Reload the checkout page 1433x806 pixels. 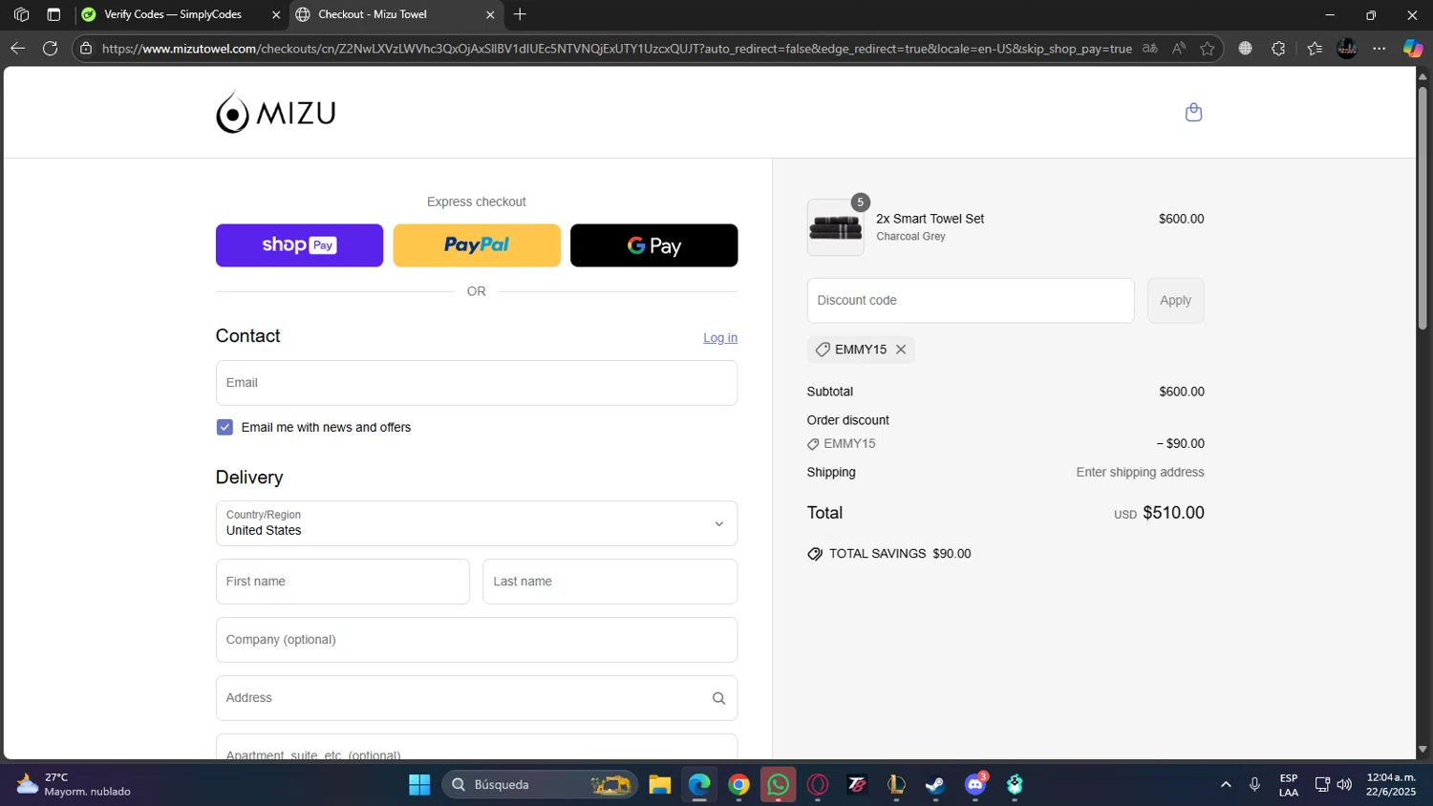coord(51,48)
